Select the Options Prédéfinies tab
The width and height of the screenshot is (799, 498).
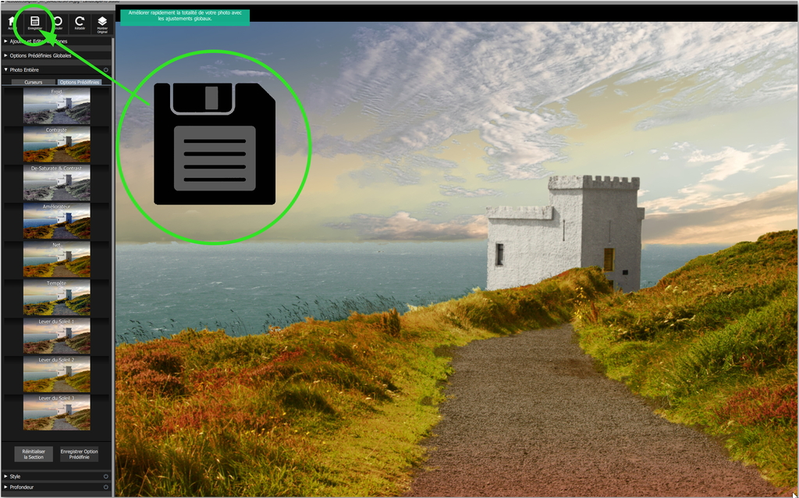coord(80,81)
